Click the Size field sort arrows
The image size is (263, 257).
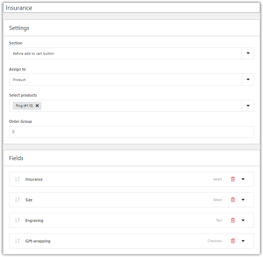click(x=17, y=200)
